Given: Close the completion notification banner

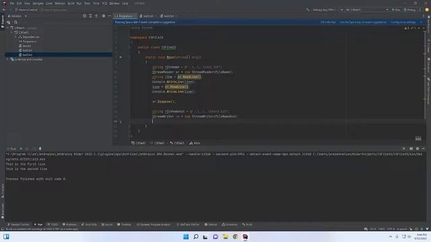Looking at the screenshot, I should [x=422, y=22].
